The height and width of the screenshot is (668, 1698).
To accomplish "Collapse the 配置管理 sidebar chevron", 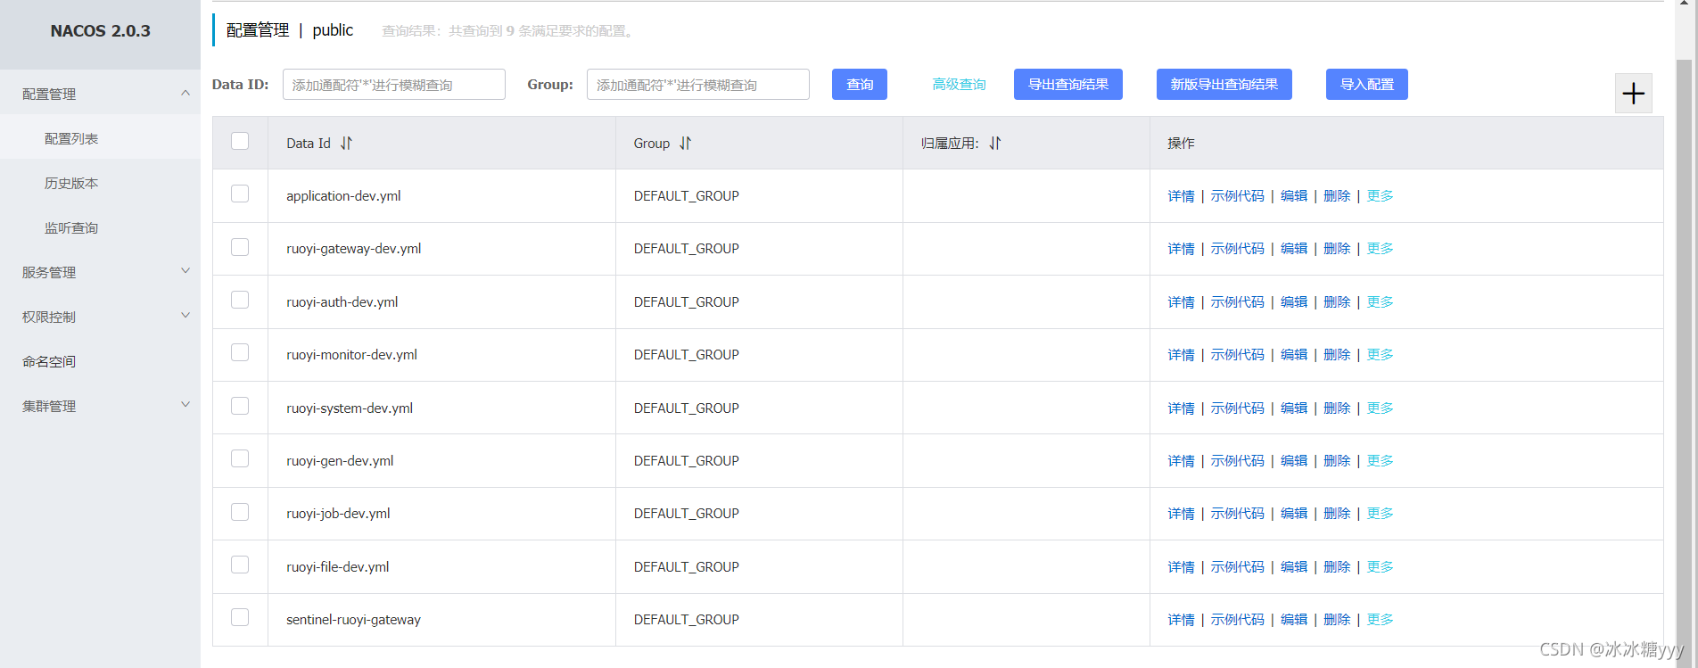I will (185, 93).
